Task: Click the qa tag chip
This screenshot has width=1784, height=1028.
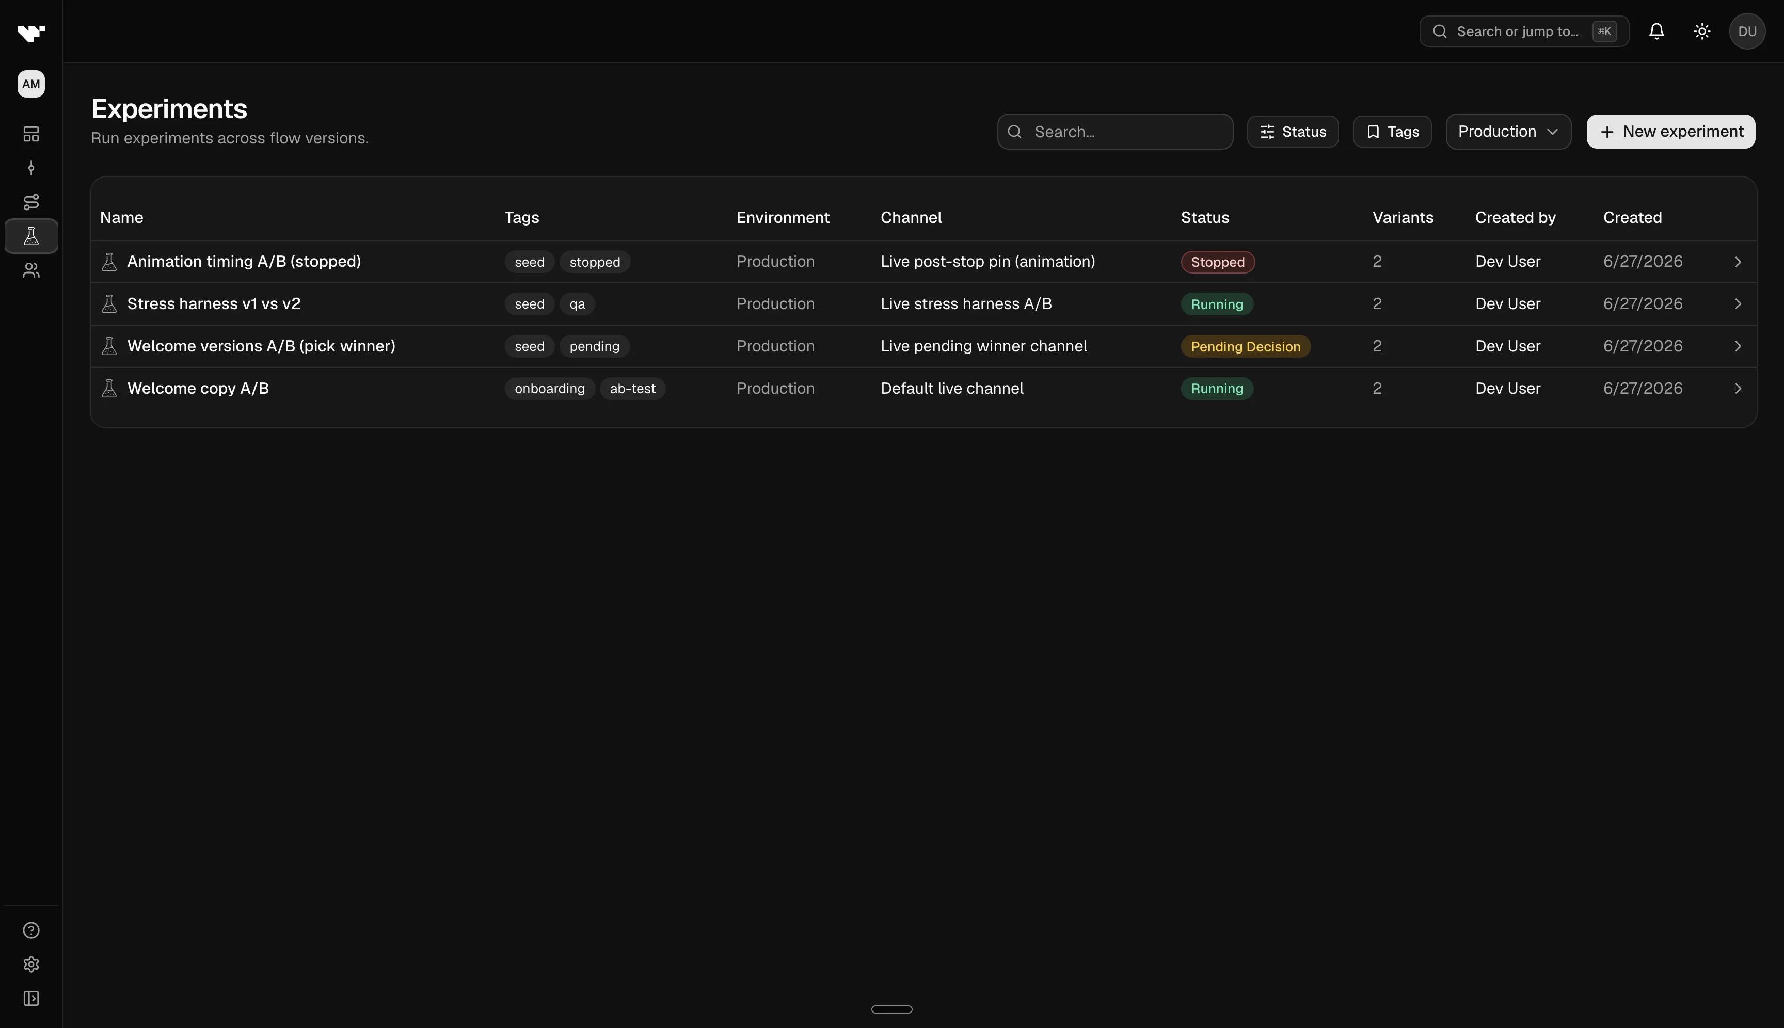Action: 577,304
